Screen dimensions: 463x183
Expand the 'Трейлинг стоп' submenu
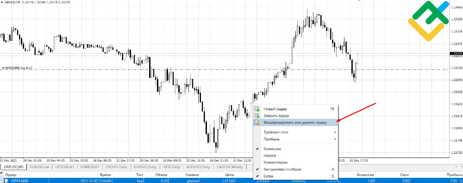pyautogui.click(x=295, y=132)
